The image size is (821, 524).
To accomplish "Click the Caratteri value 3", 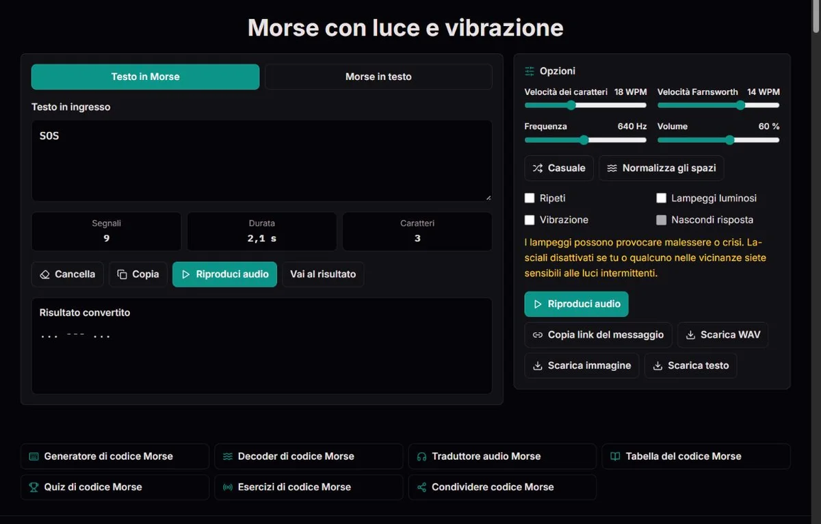I will 417,239.
